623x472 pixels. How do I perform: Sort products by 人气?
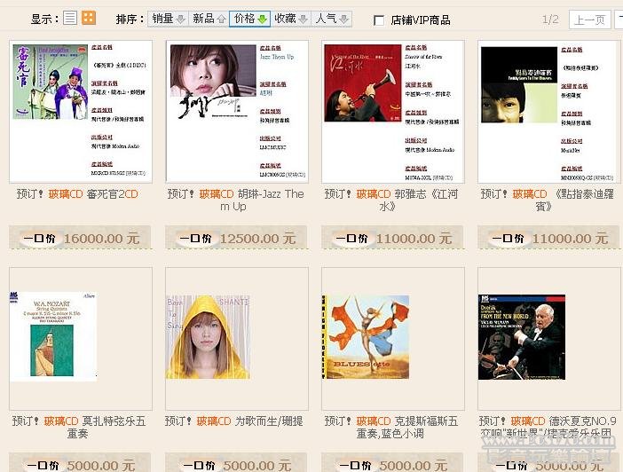point(331,19)
